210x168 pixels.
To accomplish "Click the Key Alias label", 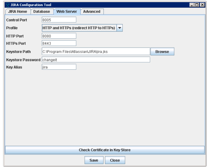I will pos(14,67).
